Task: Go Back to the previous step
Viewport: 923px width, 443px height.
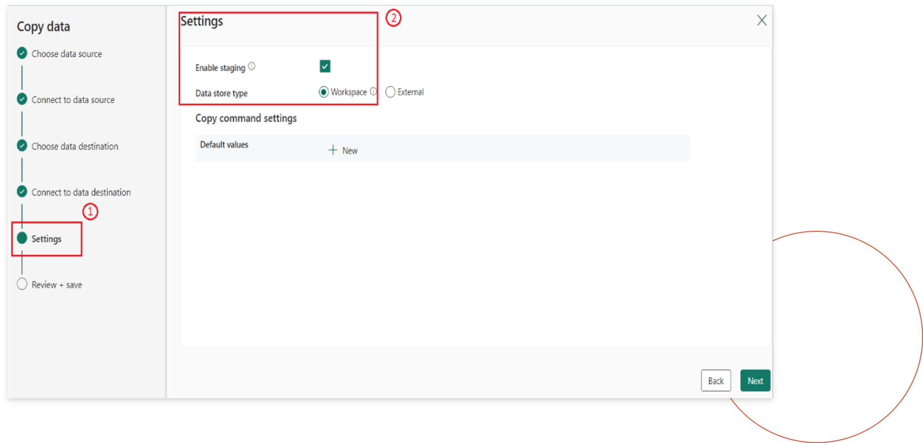Action: pyautogui.click(x=716, y=381)
